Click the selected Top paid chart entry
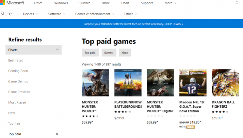Image resolution: width=243 pixels, height=138 pixels. tap(15, 134)
